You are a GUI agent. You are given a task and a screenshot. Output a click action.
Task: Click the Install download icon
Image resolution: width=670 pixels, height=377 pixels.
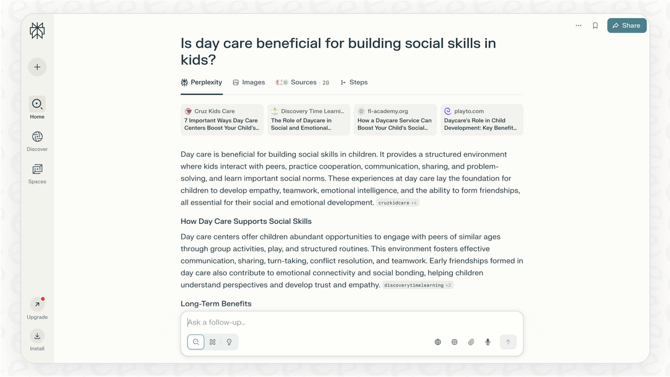coord(37,336)
